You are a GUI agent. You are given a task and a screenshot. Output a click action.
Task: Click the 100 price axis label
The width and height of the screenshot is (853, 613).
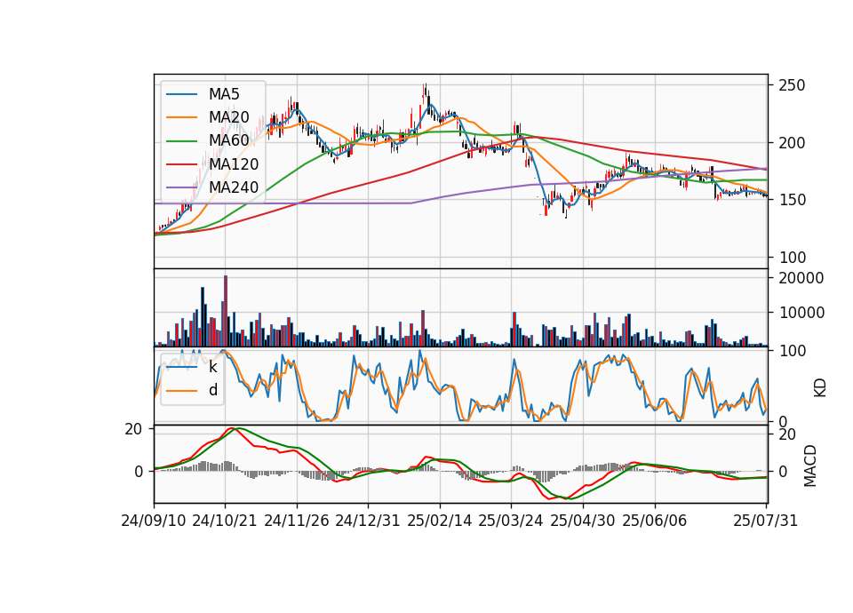pos(792,258)
